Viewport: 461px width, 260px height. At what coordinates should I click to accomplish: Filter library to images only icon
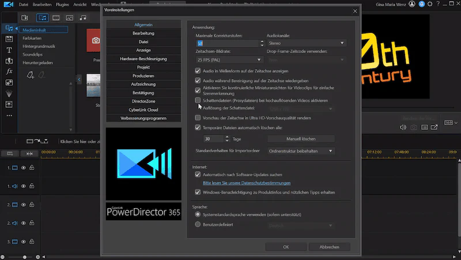[69, 18]
